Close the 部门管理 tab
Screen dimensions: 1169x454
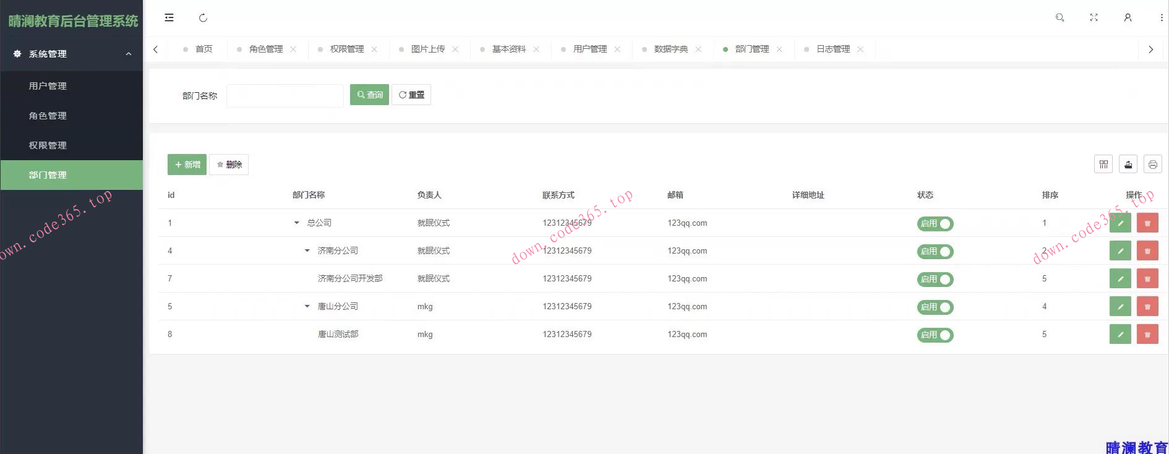click(x=779, y=49)
